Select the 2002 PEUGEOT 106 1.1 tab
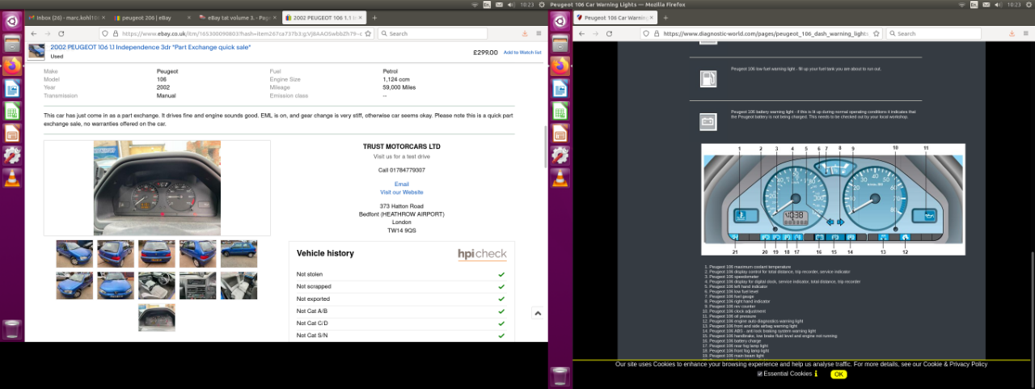The image size is (1035, 389). (x=324, y=17)
